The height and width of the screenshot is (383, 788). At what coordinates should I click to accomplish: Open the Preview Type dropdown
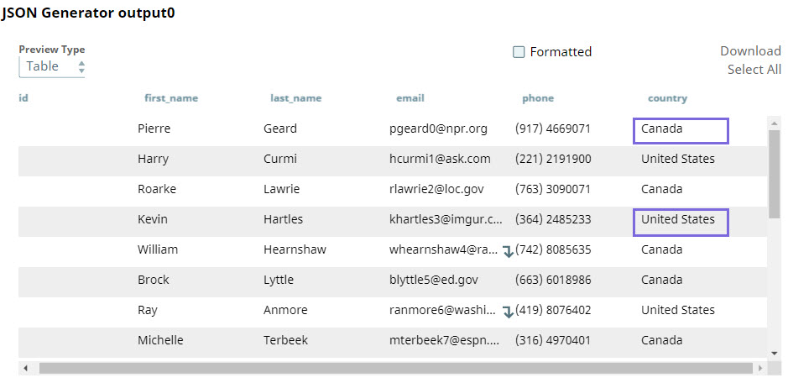pos(52,66)
